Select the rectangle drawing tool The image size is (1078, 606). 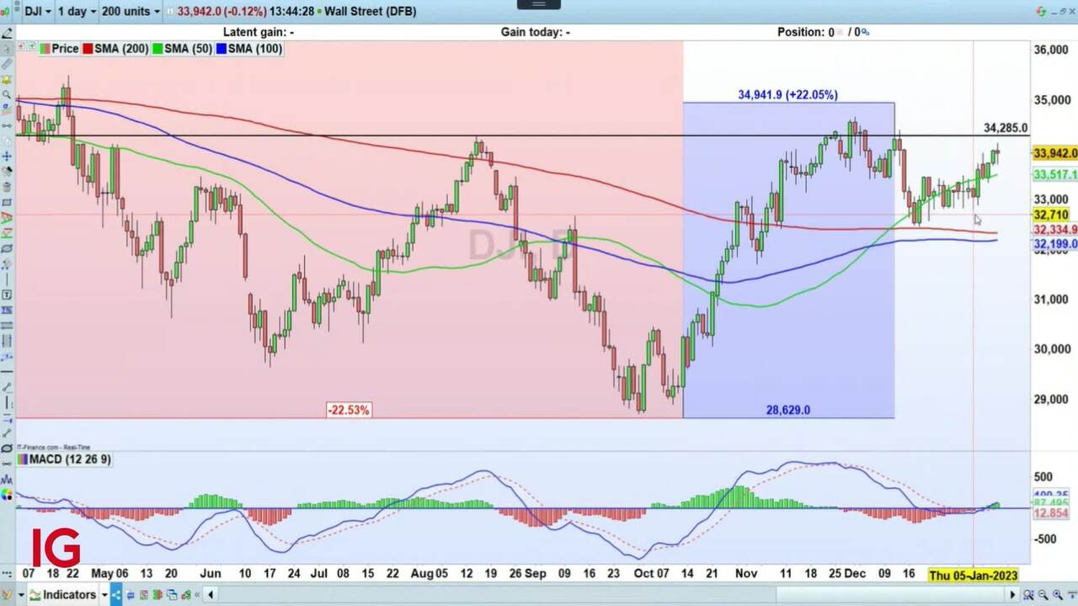(x=7, y=203)
